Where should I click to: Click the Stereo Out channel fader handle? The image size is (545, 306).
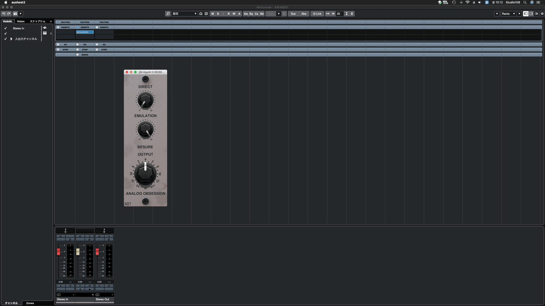[97, 252]
